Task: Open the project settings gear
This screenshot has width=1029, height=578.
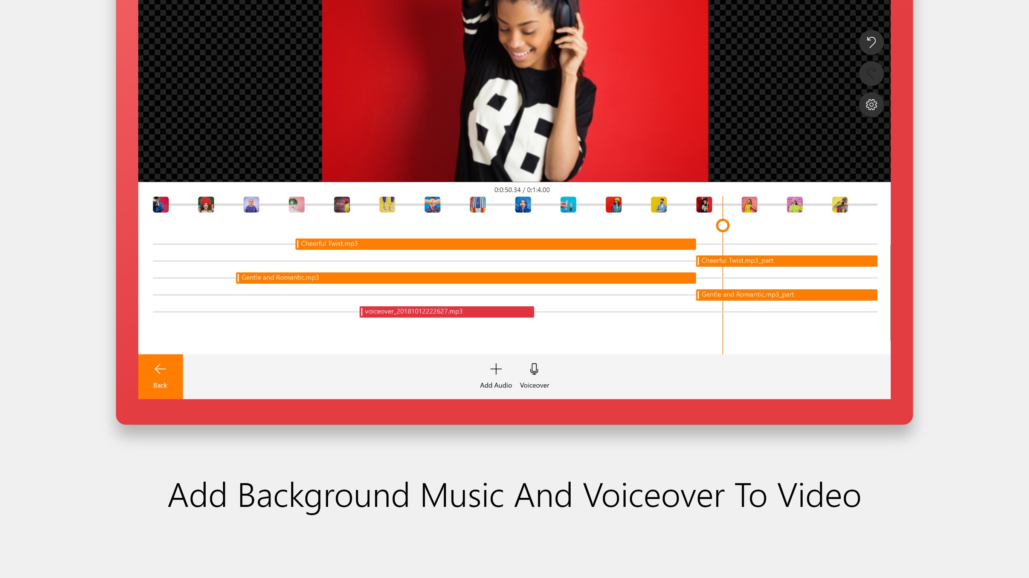Action: click(871, 105)
